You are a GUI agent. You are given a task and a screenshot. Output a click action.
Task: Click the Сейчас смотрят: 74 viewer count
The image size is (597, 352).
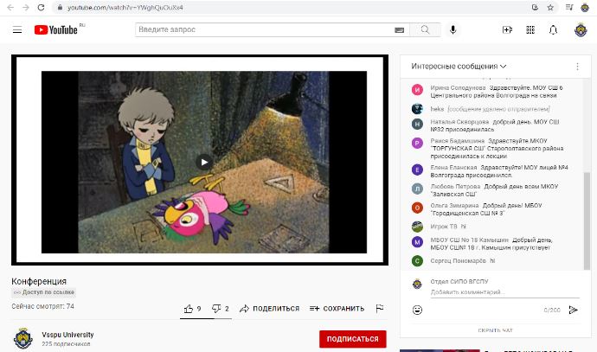coord(42,306)
